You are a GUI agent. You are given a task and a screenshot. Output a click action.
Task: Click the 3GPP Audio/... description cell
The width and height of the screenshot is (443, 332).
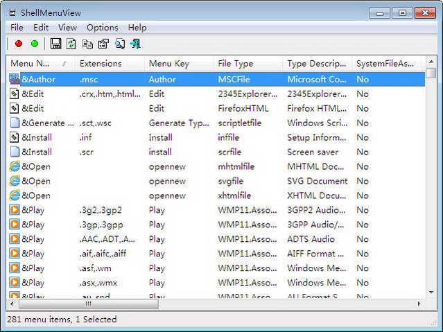point(315,225)
